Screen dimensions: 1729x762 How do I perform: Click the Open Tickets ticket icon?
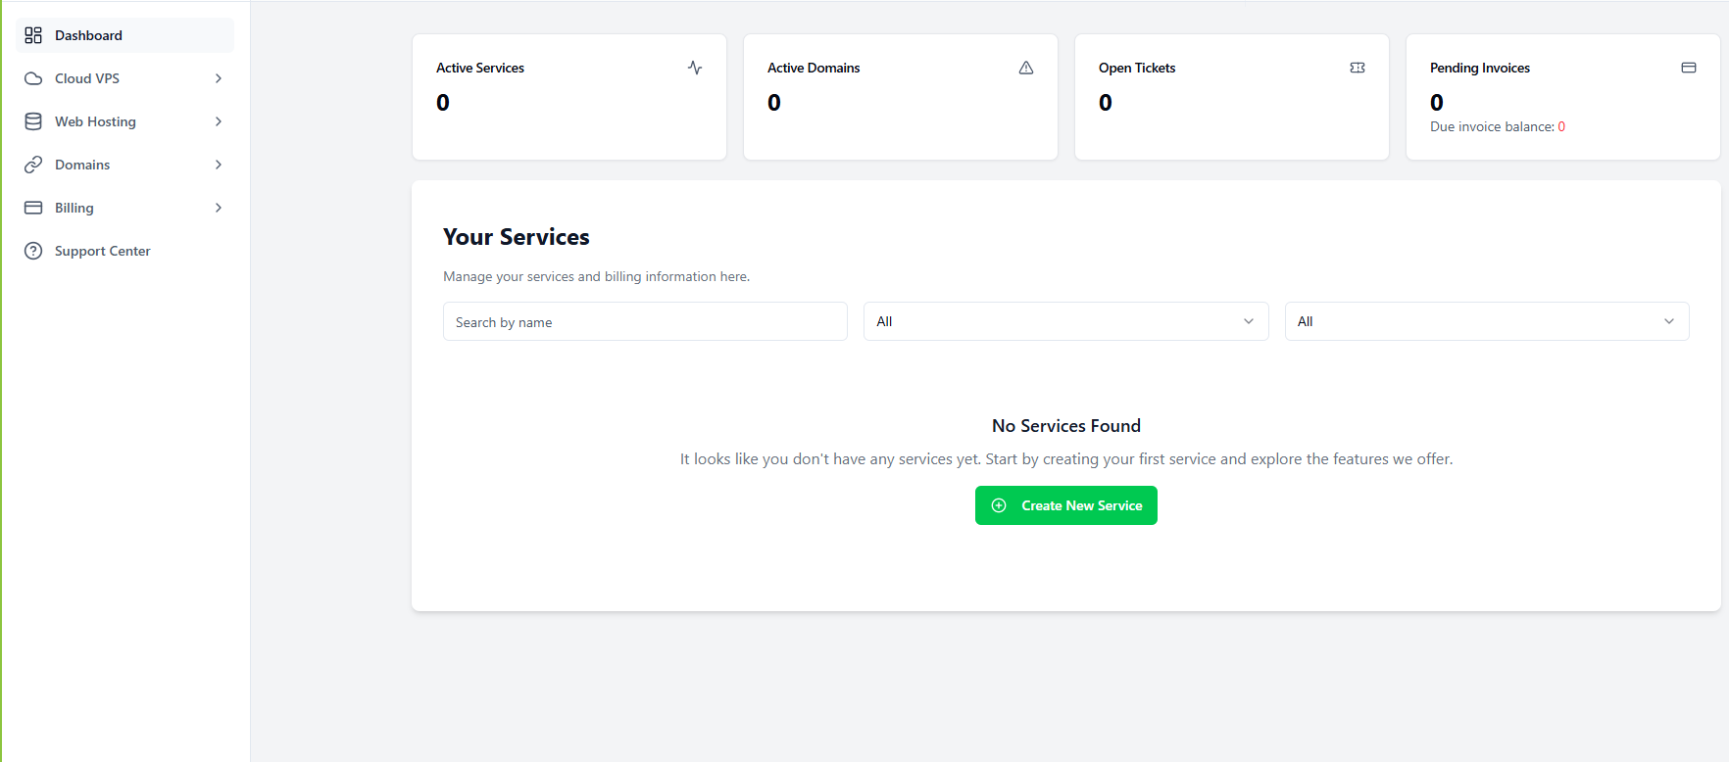[x=1358, y=68]
